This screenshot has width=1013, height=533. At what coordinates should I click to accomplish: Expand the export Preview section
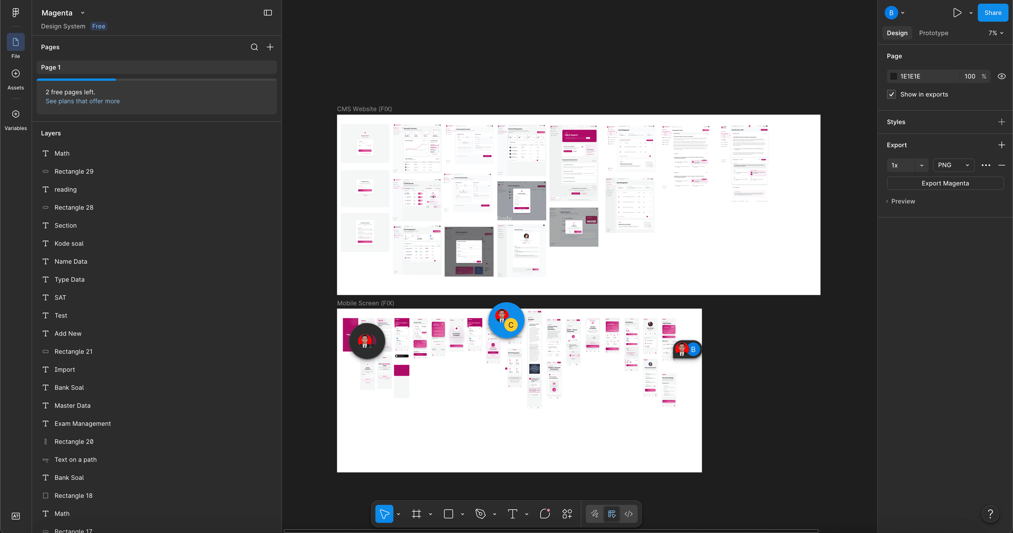(x=901, y=201)
